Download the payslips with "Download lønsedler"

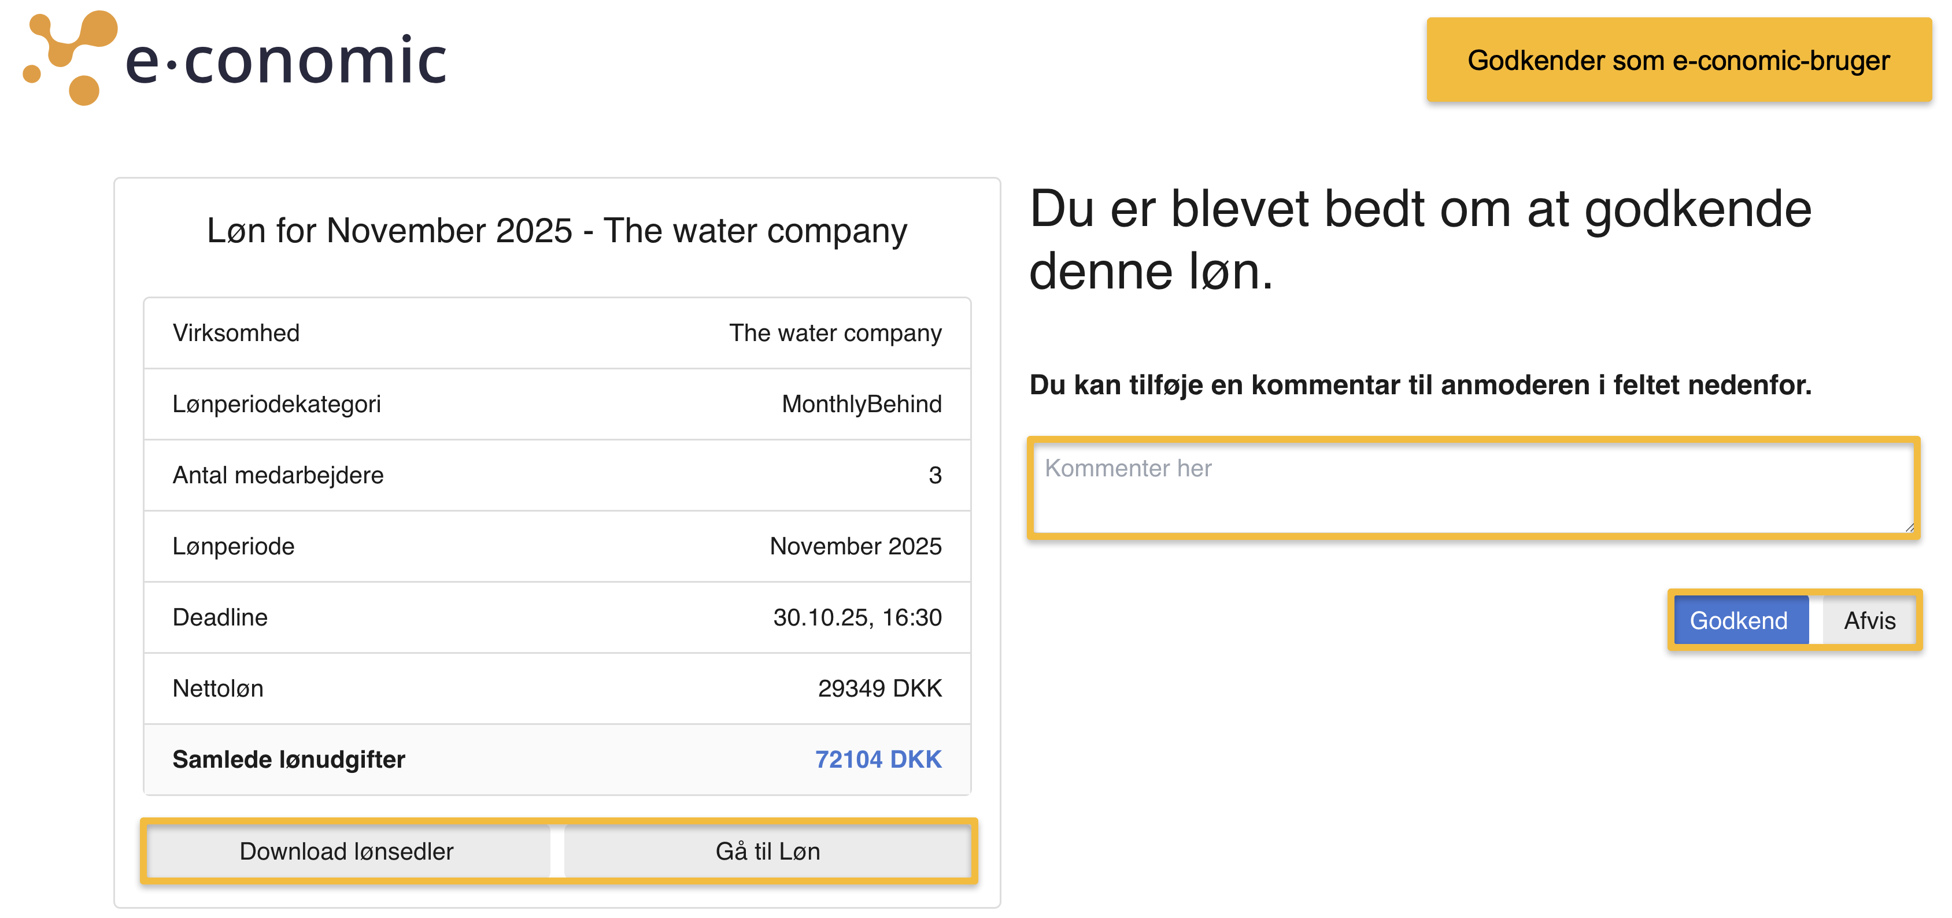(346, 852)
